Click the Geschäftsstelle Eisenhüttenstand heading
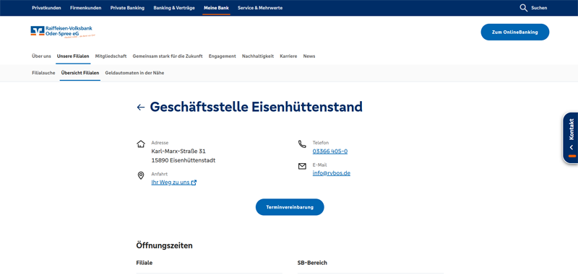Viewport: 578px width, 275px height. (x=256, y=107)
